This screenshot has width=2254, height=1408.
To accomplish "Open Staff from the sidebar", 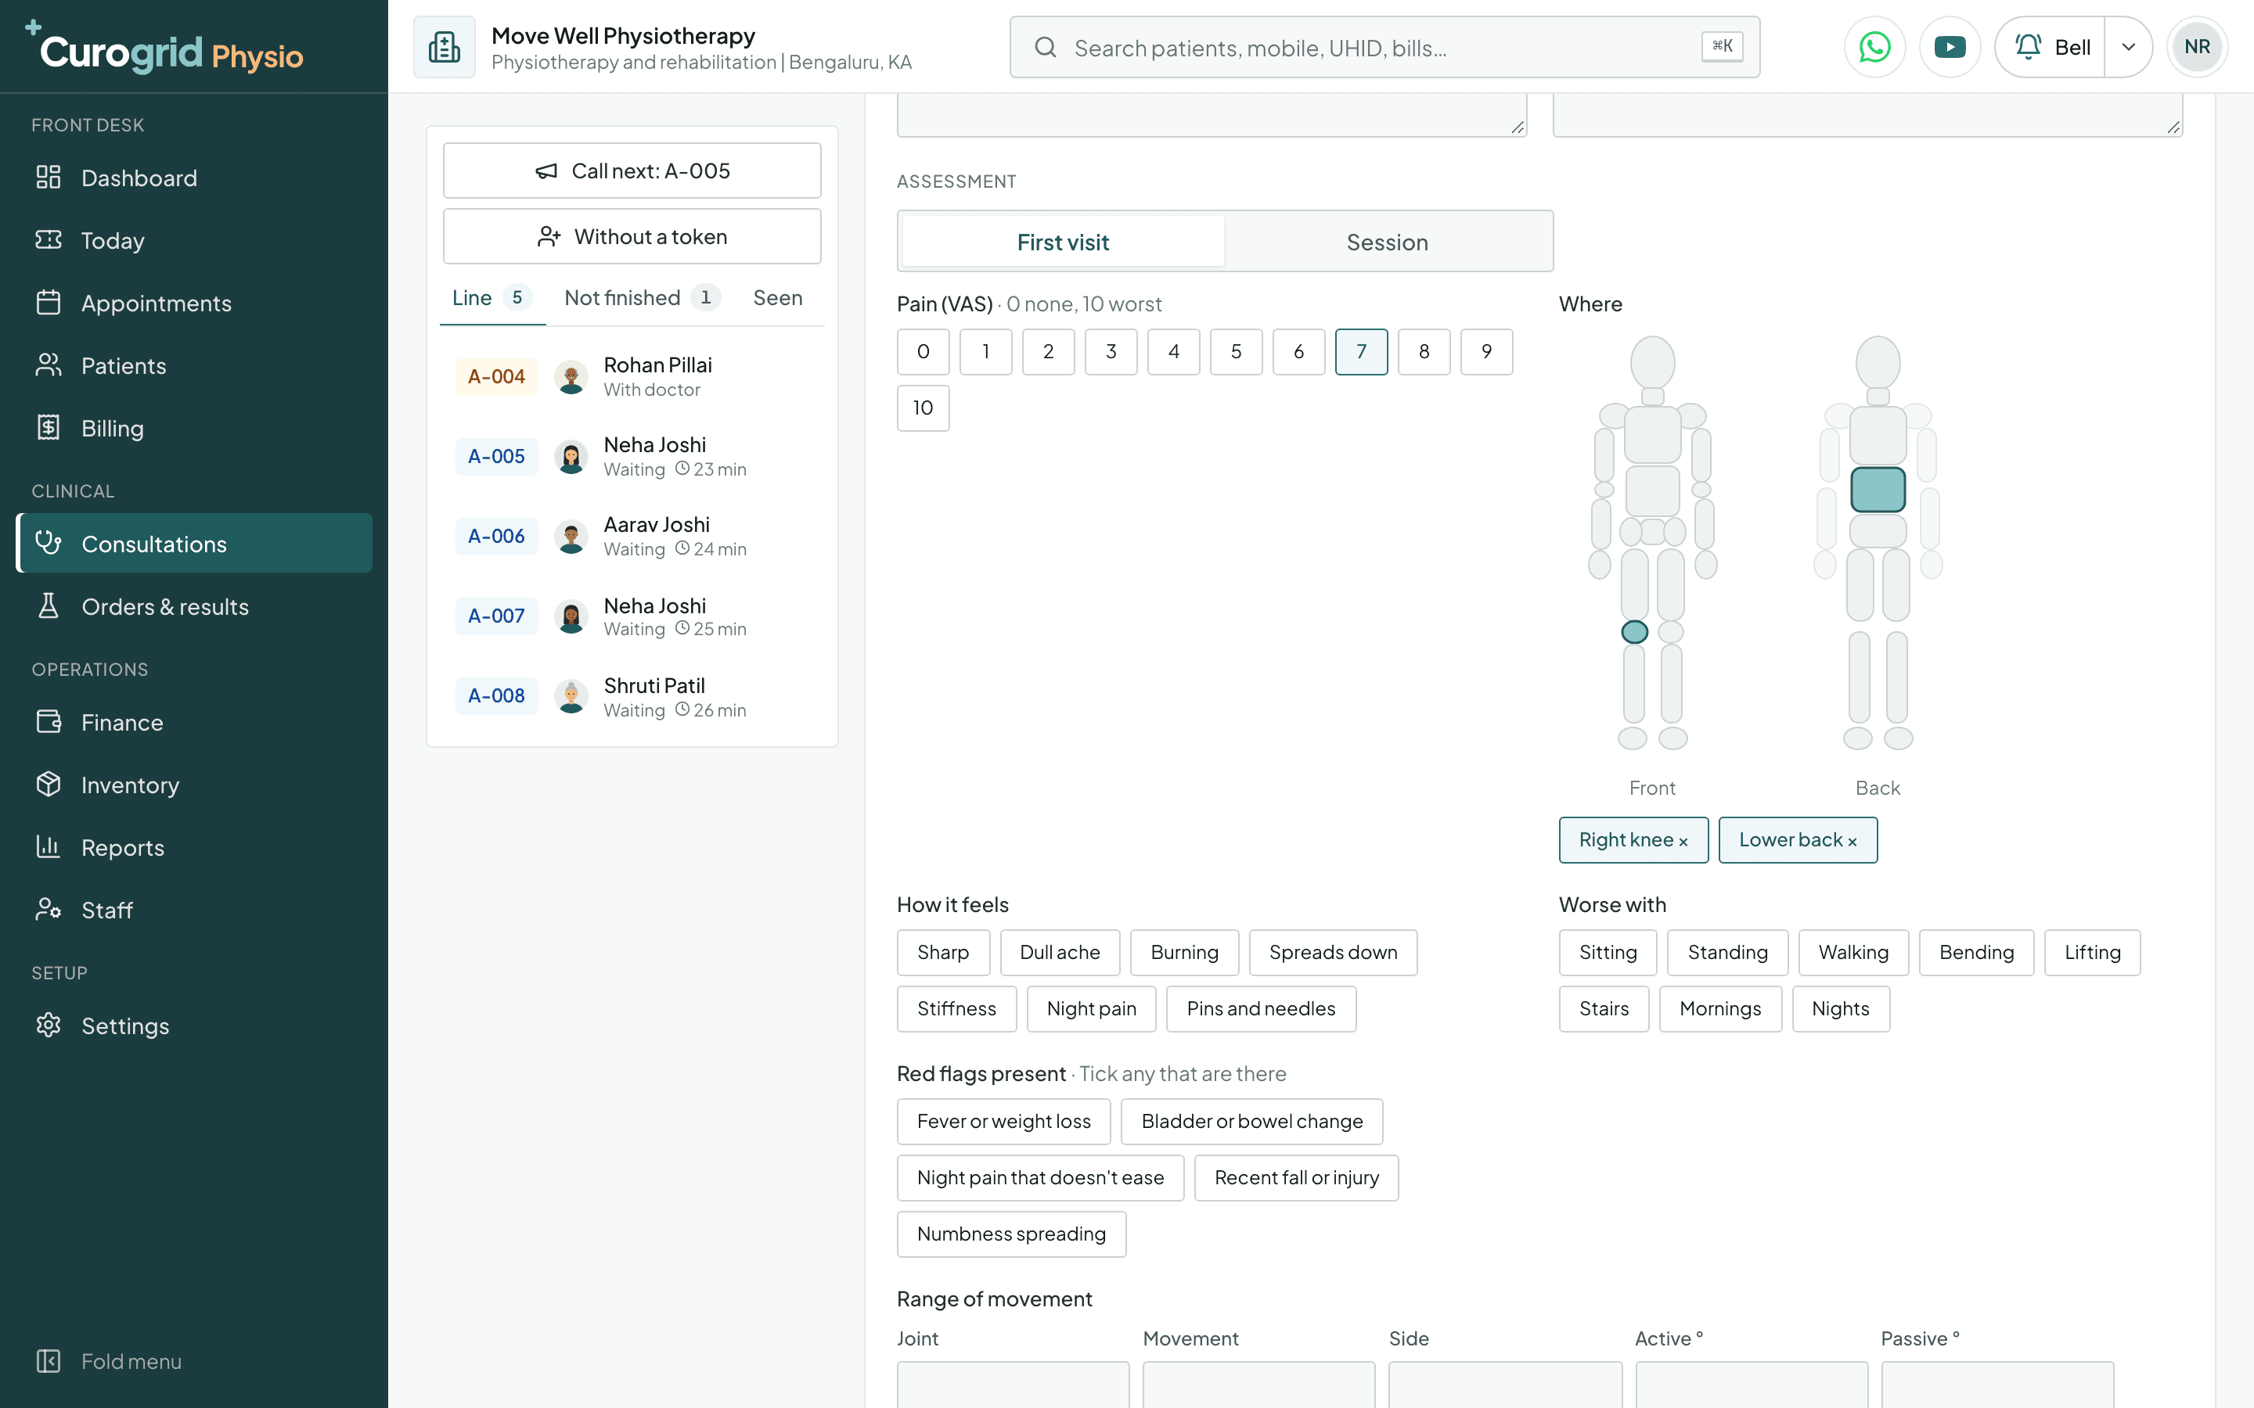I will pyautogui.click(x=194, y=909).
